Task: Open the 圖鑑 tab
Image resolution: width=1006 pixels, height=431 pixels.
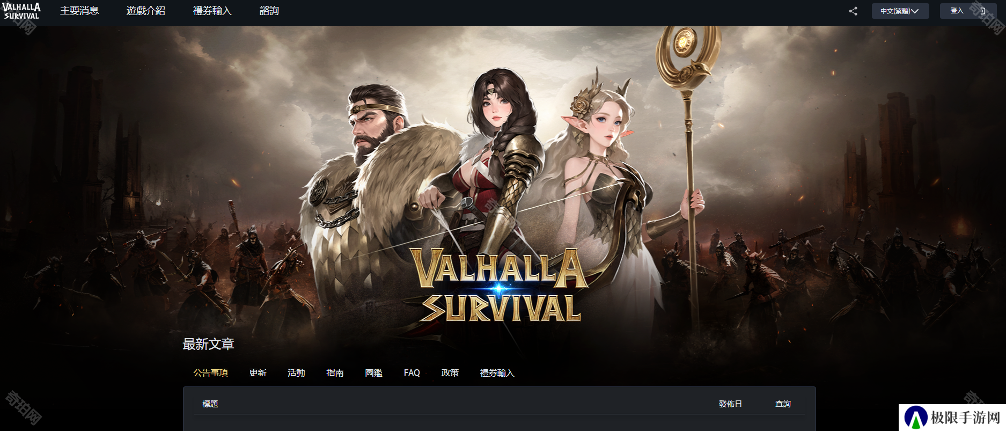Action: pyautogui.click(x=373, y=372)
